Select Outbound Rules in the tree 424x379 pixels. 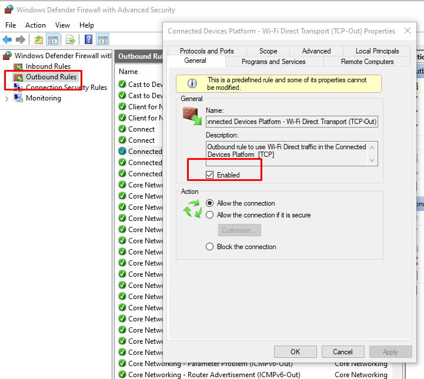(x=51, y=77)
